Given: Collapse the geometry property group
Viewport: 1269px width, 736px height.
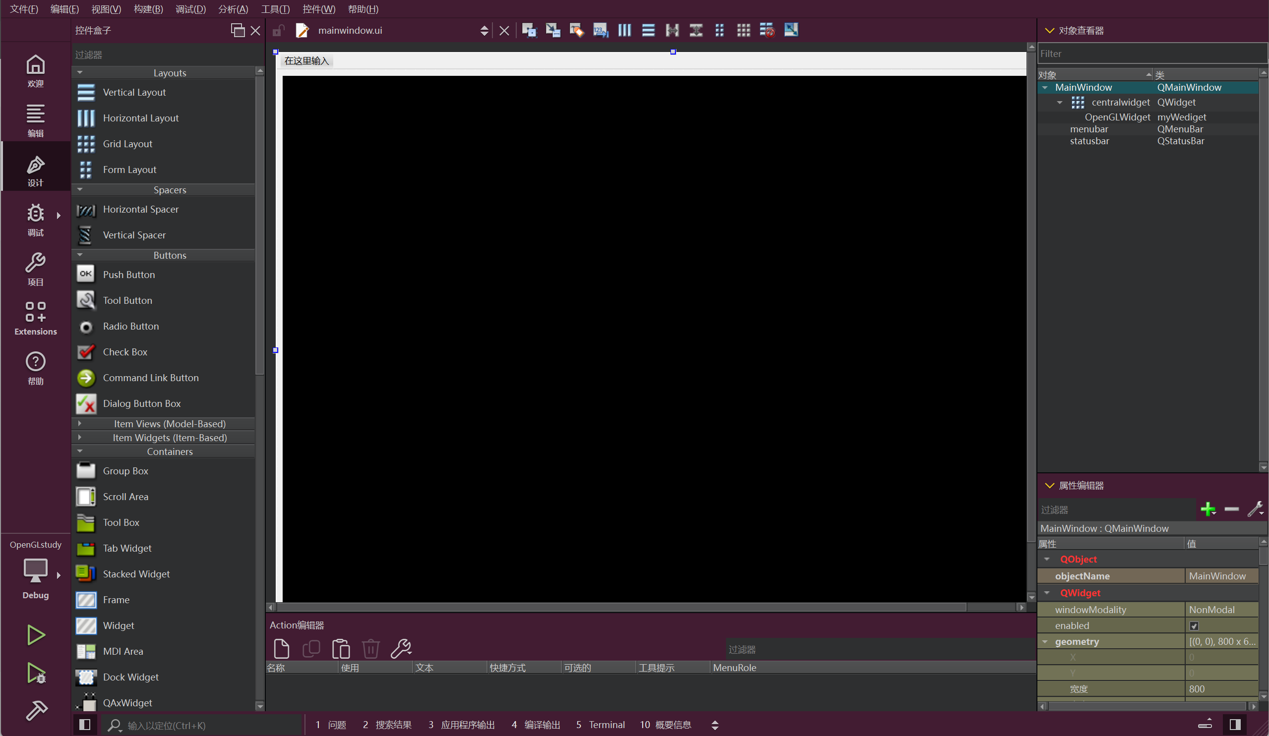Looking at the screenshot, I should click(1045, 641).
